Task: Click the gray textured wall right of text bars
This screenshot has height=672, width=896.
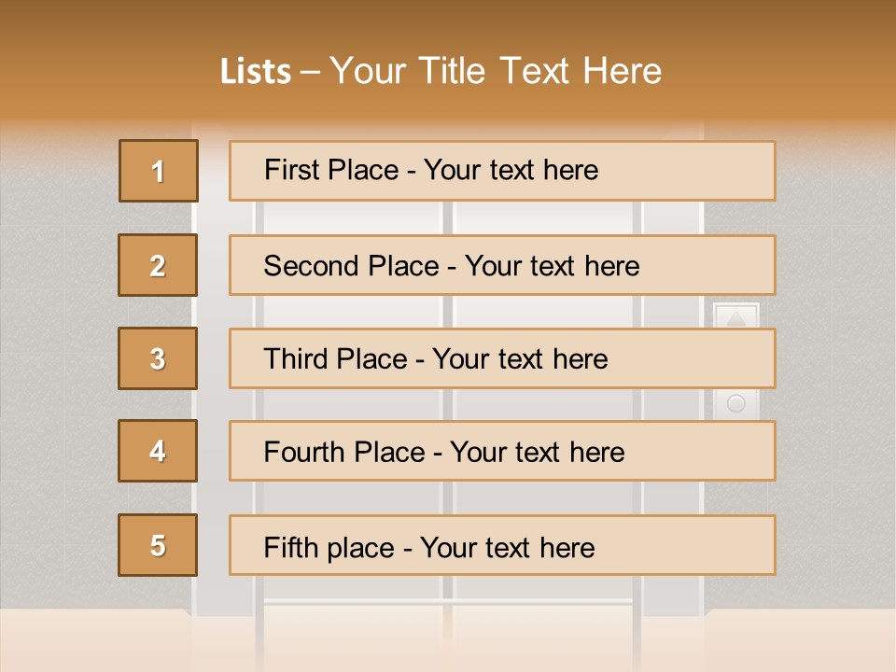Action: 836,371
